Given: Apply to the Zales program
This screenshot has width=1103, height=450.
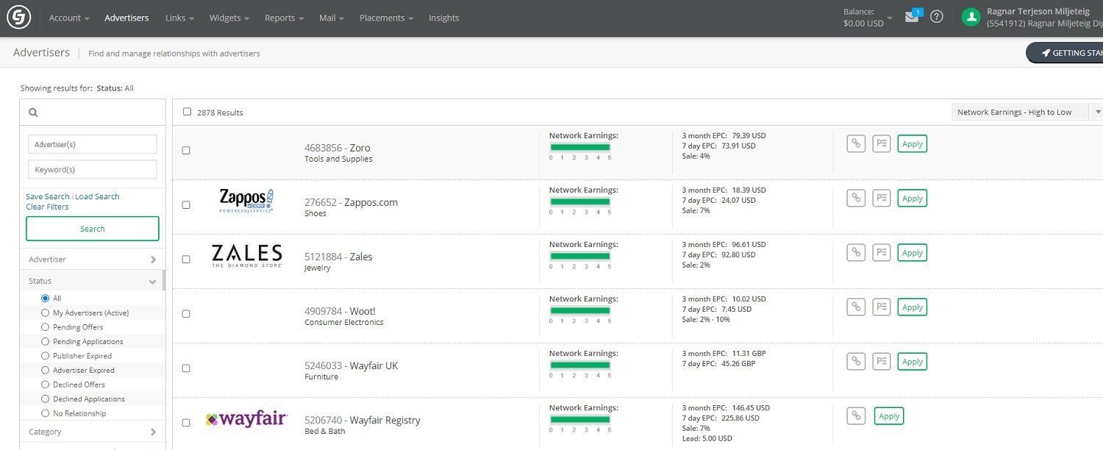Looking at the screenshot, I should point(913,252).
